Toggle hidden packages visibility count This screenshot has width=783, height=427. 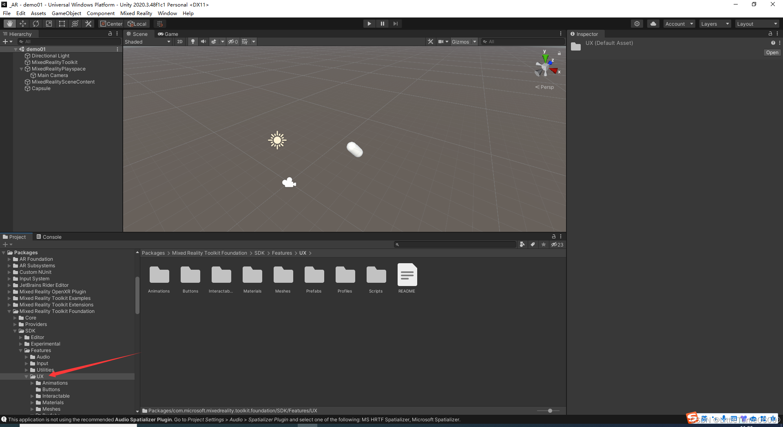pos(557,244)
